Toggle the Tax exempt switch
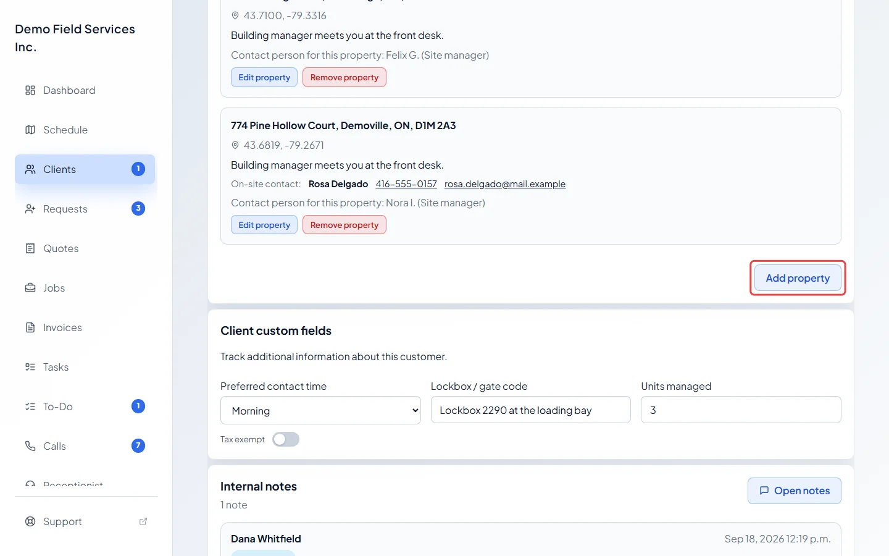Image resolution: width=889 pixels, height=556 pixels. pos(286,439)
